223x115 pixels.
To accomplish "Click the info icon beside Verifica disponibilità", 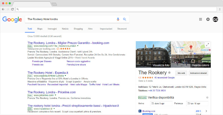I will [207, 97].
